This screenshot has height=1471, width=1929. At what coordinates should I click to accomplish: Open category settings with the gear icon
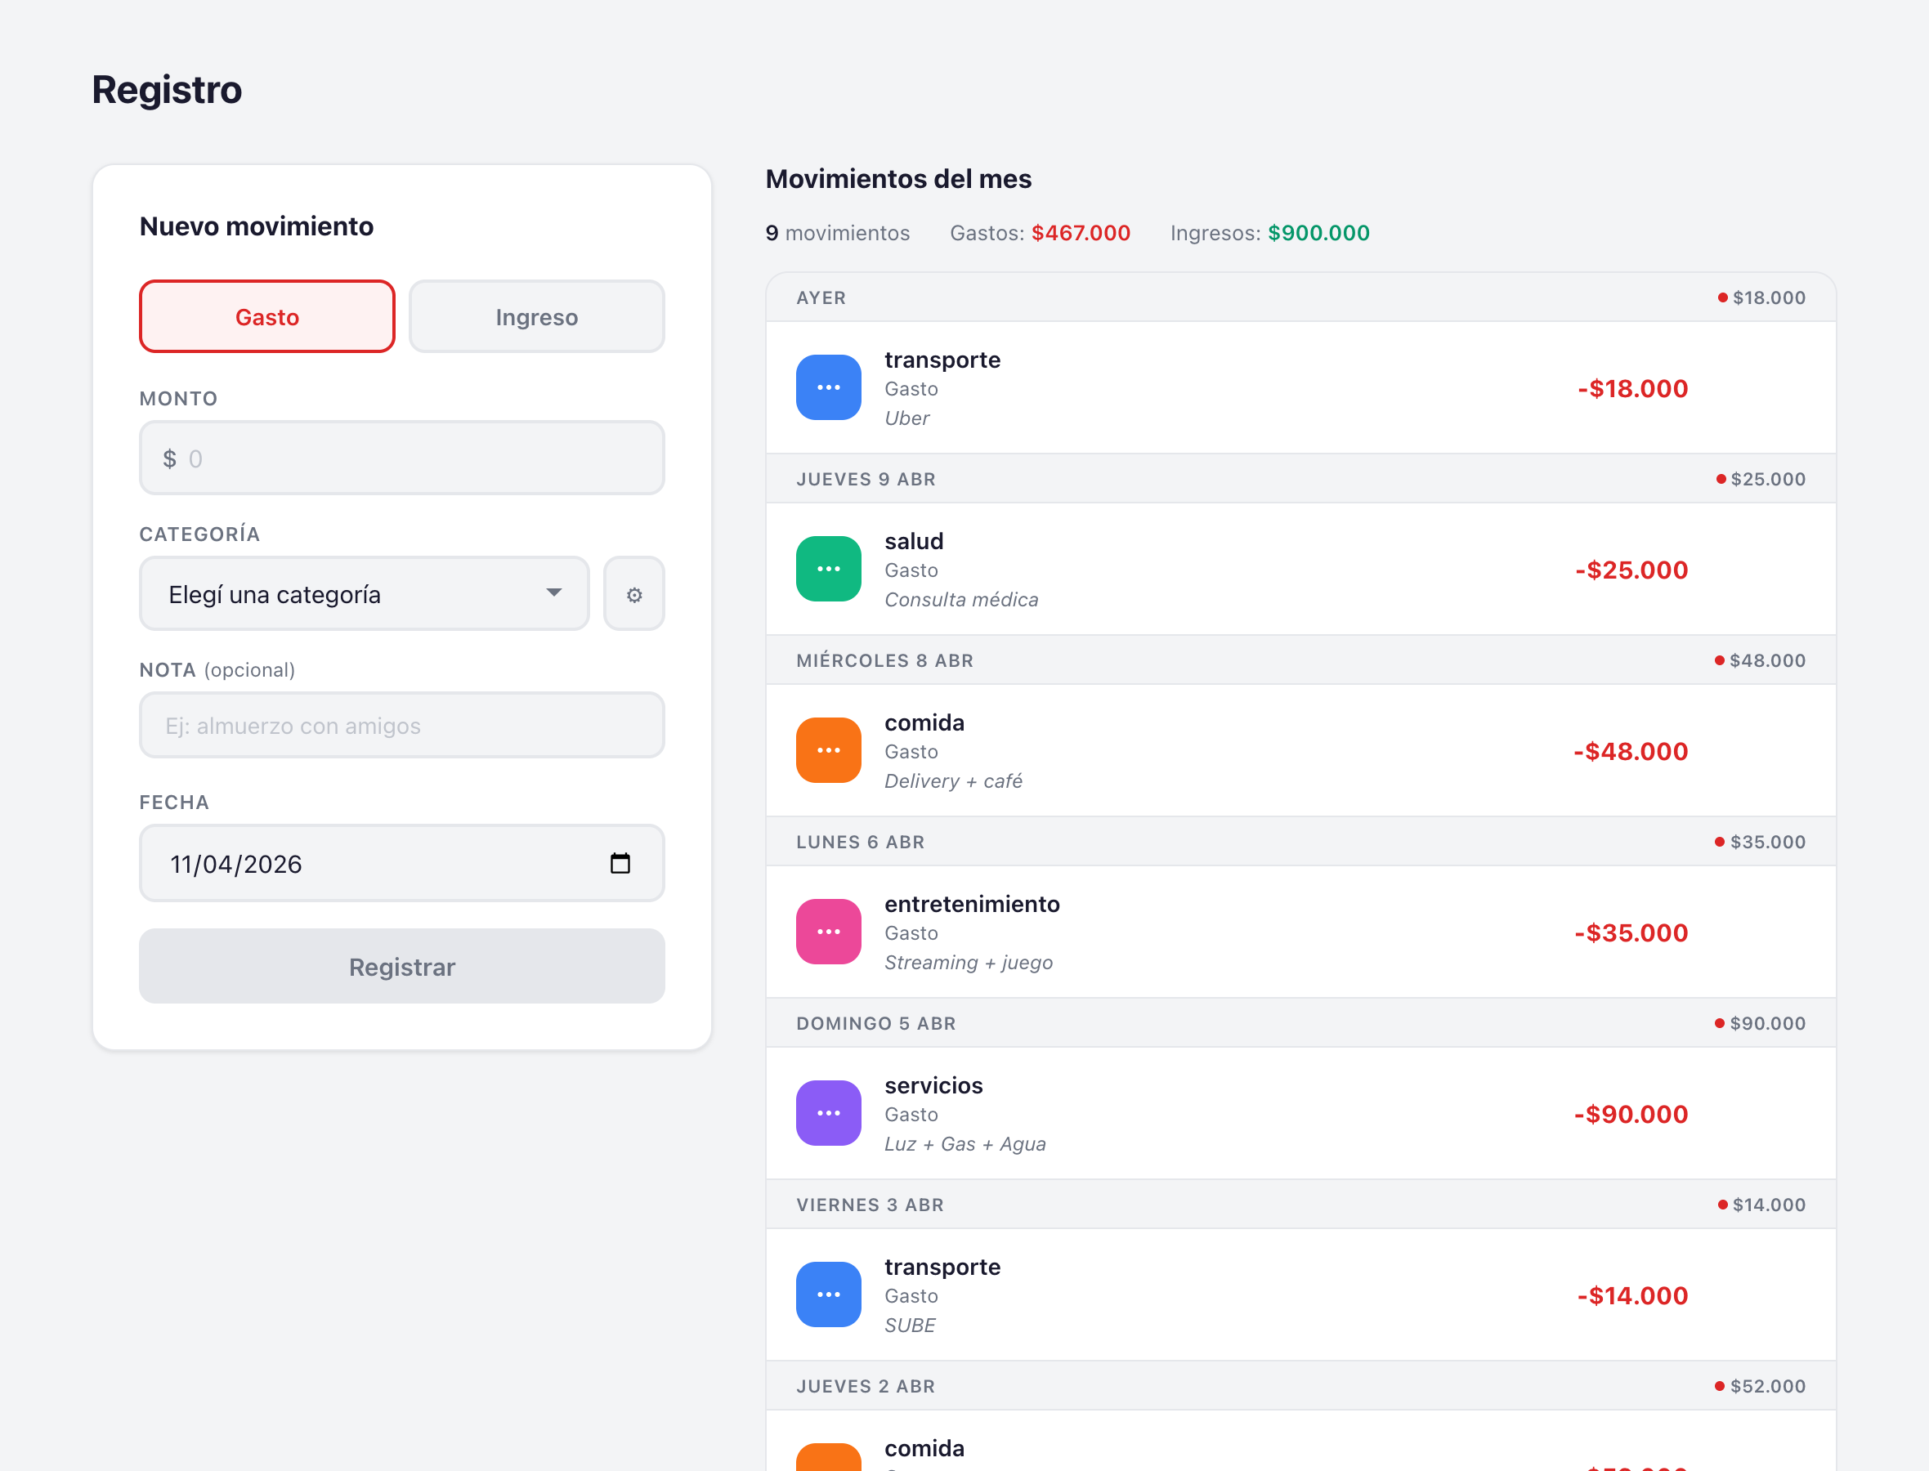coord(634,595)
